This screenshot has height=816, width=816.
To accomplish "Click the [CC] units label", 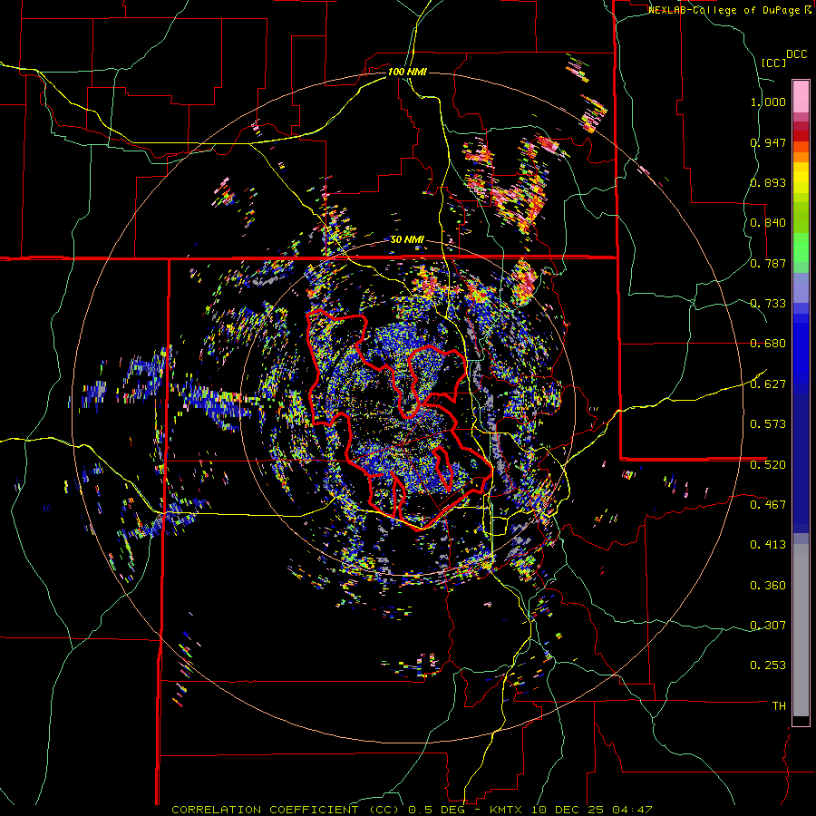I will coord(774,63).
